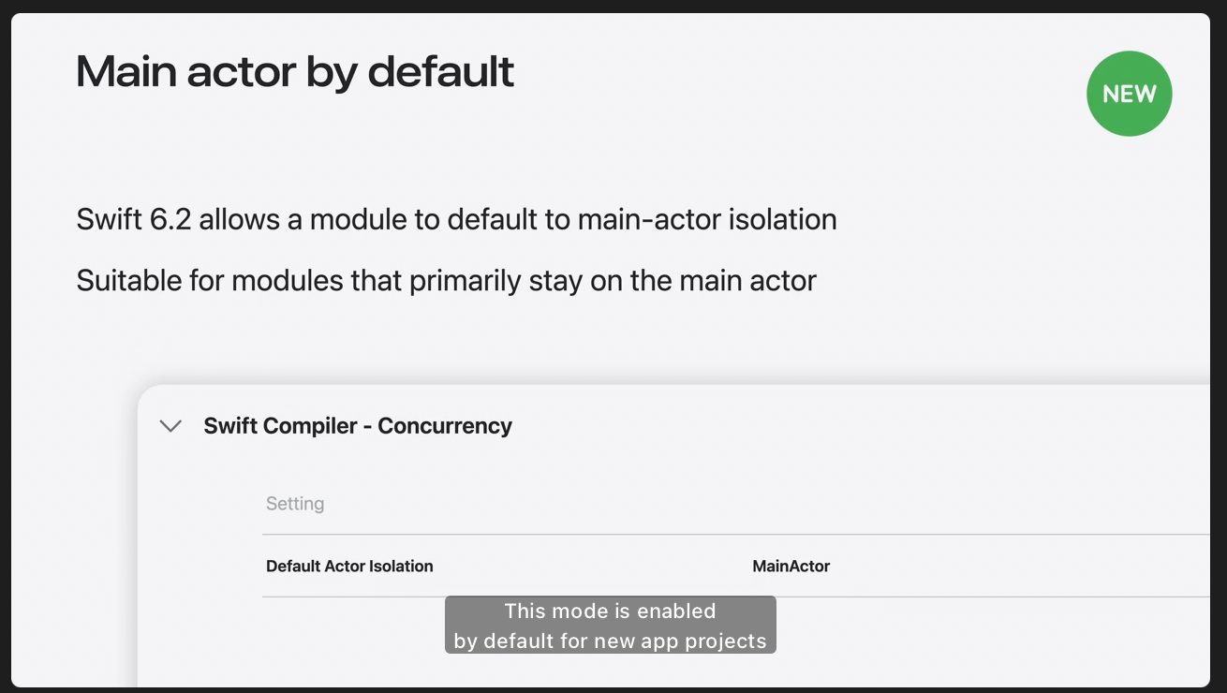Click the gray subtitle caption box
Viewport: 1227px width, 693px height.
[611, 625]
